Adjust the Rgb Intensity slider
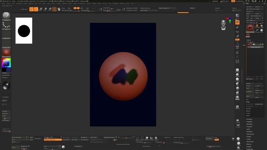 (70, 10)
